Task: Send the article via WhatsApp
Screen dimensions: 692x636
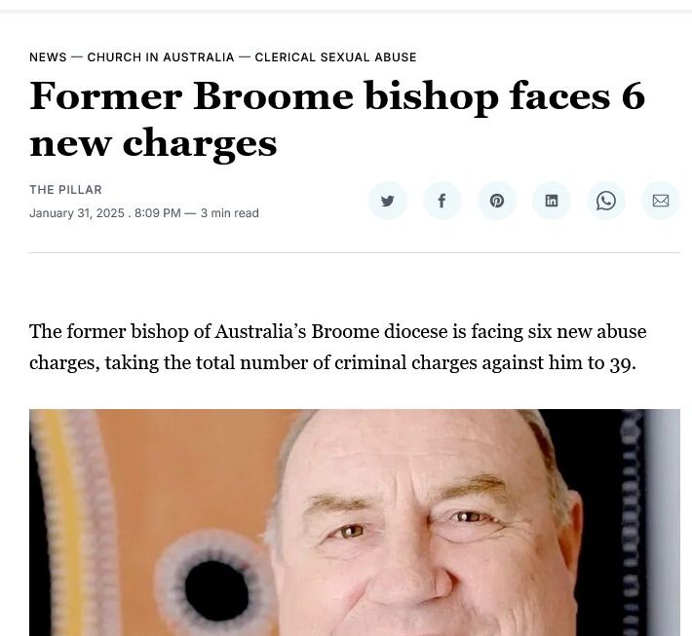Action: point(606,201)
